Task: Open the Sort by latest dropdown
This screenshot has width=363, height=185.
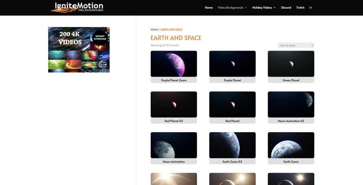Action: (x=296, y=45)
